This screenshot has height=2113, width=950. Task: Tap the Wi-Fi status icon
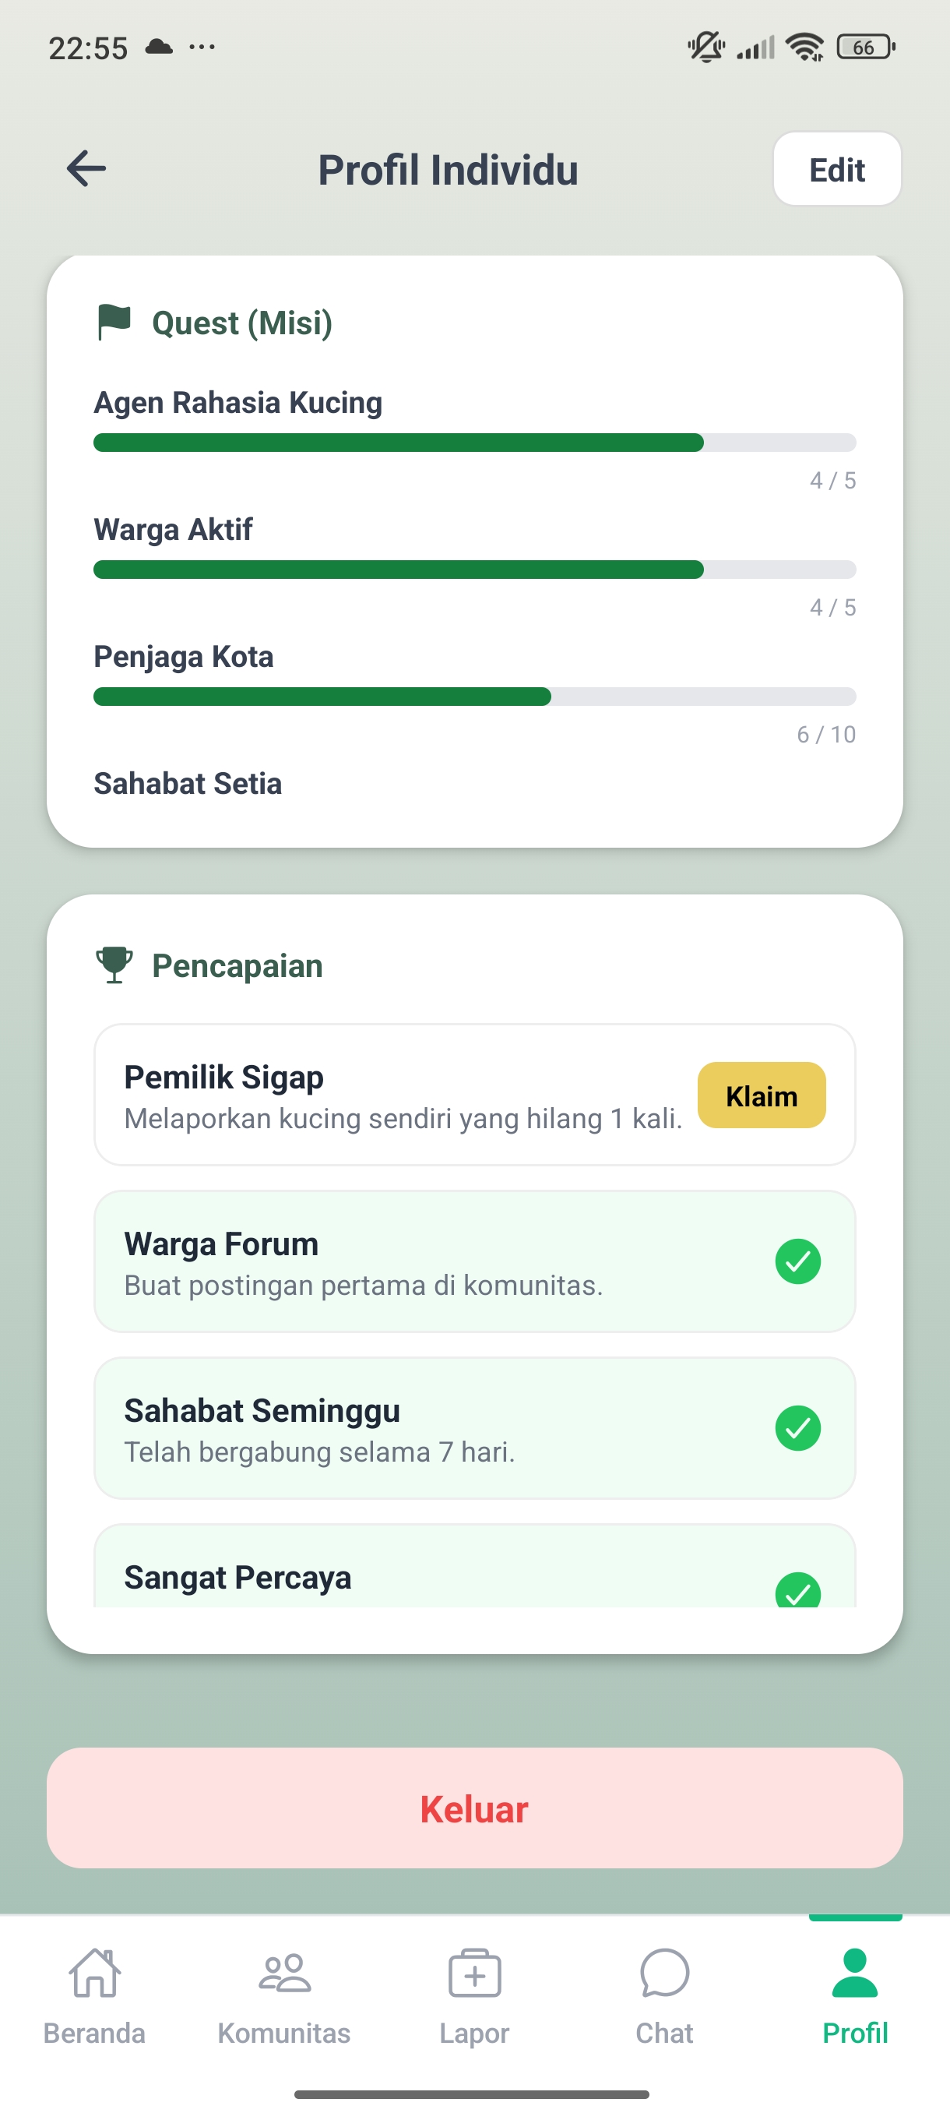click(804, 48)
